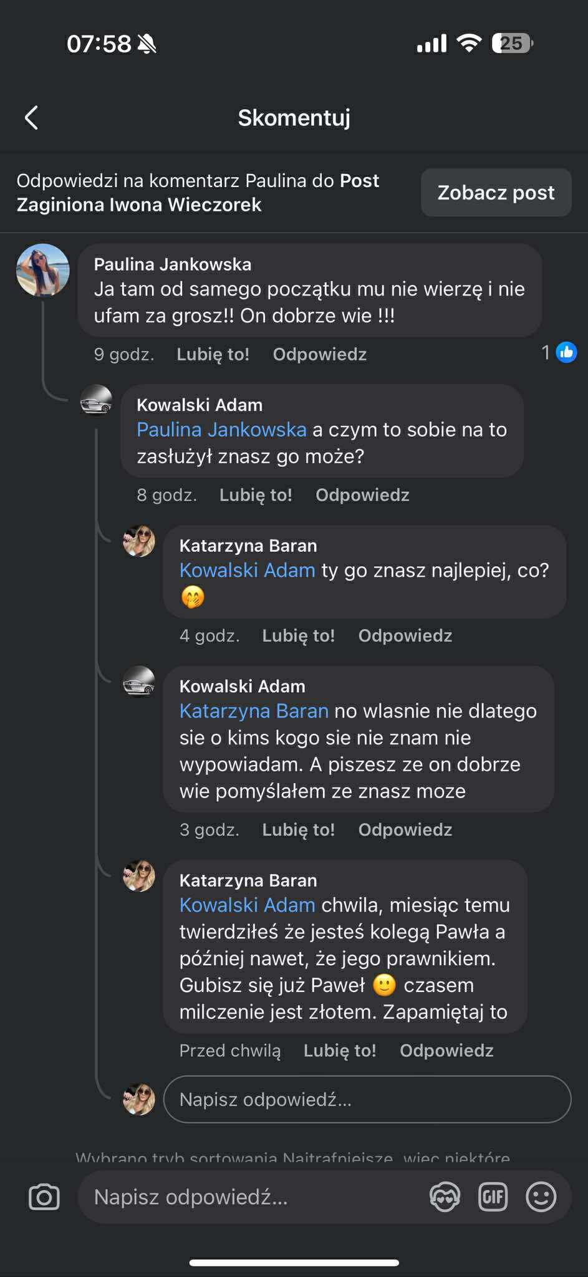The image size is (588, 1277).
Task: Focus the inline thread reply field
Action: 367,1099
